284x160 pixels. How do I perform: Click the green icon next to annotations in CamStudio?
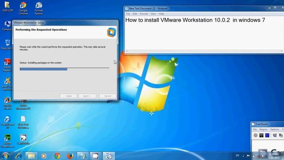280,135
